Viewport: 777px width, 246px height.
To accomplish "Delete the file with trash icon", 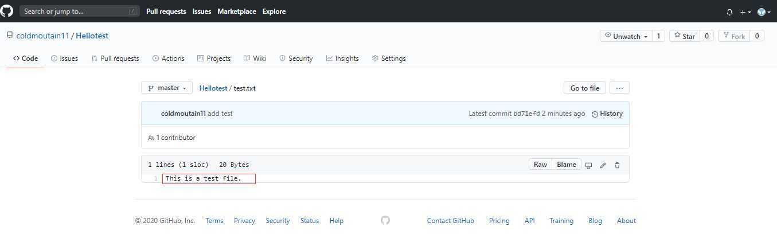I will click(x=617, y=165).
